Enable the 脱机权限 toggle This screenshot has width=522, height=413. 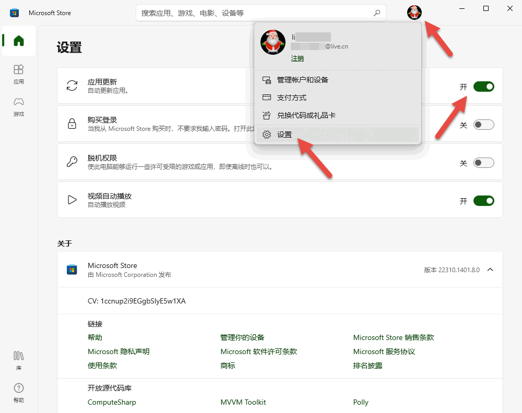click(484, 163)
